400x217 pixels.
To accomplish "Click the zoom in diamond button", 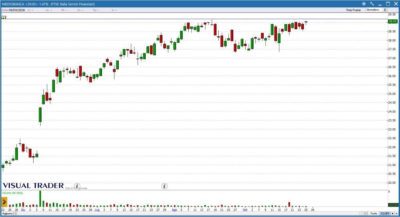I will point(393,213).
